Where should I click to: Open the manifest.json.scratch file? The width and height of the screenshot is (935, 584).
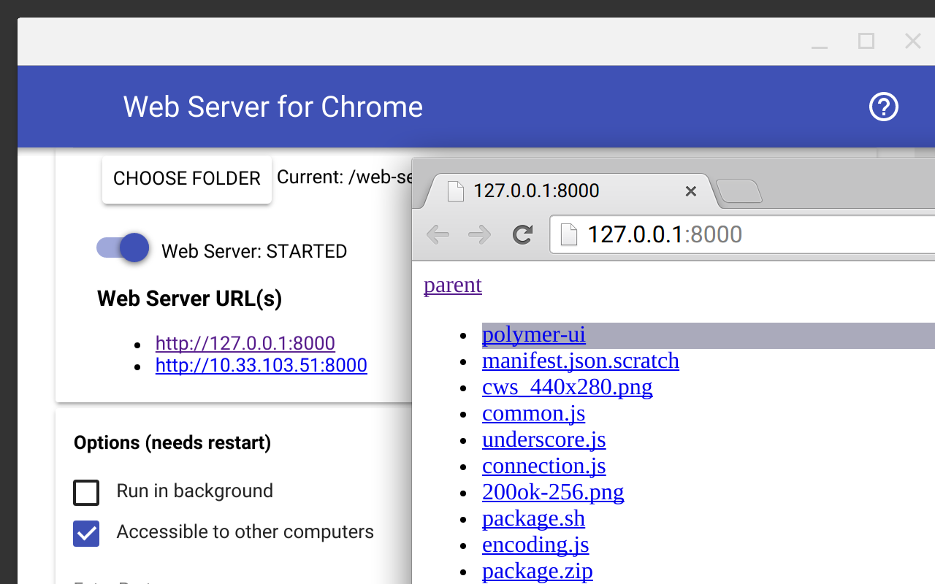coord(581,361)
